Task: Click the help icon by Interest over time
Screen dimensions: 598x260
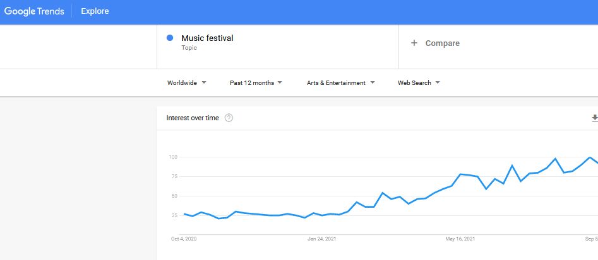Action: [x=229, y=118]
